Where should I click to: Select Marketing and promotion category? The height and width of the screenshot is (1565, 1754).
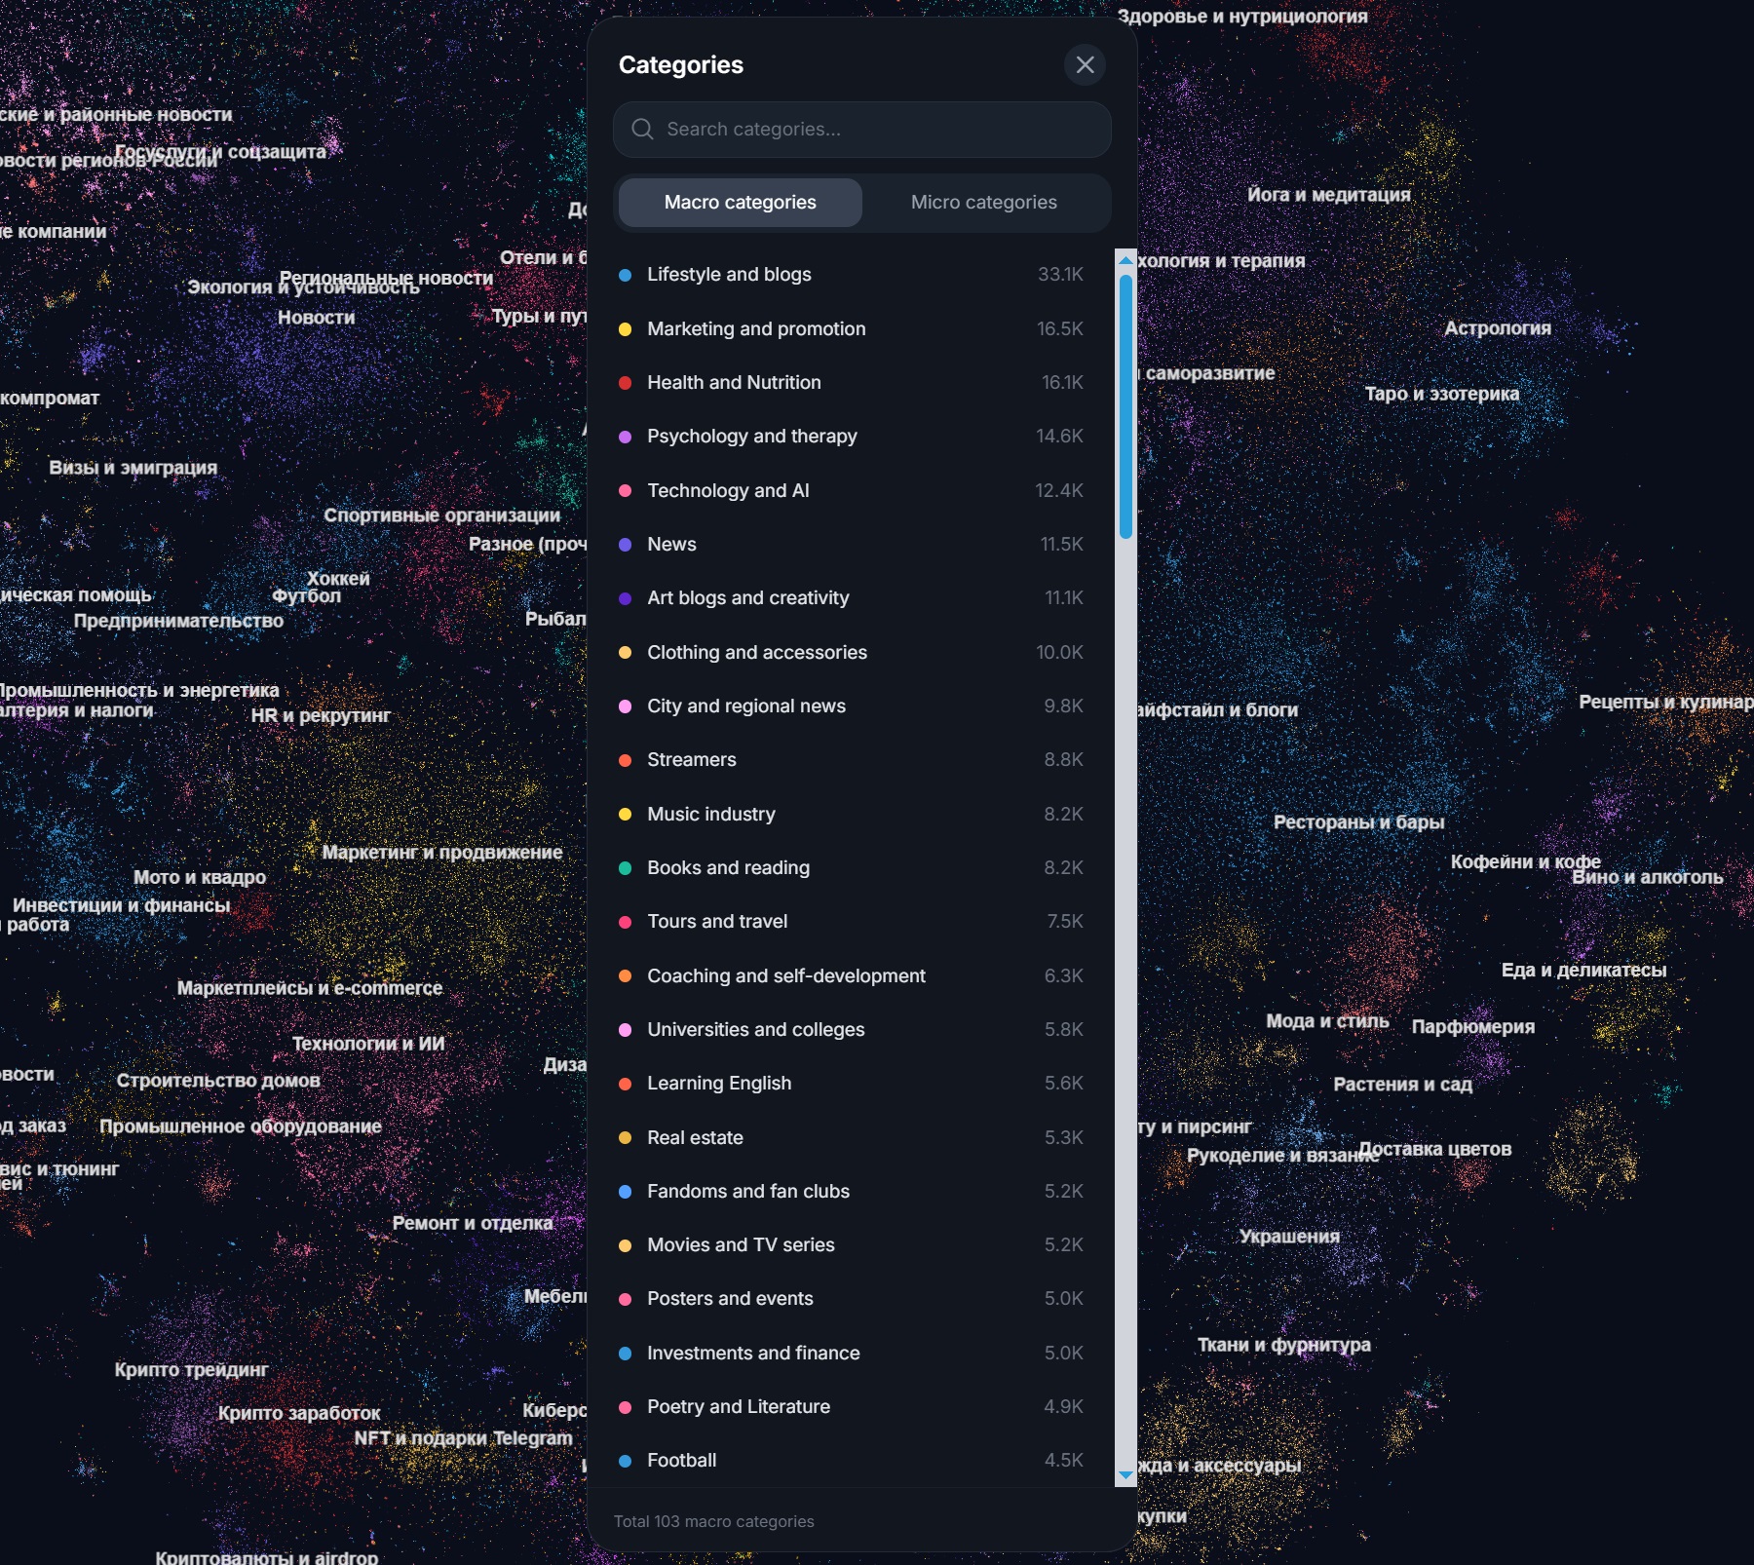coord(852,329)
